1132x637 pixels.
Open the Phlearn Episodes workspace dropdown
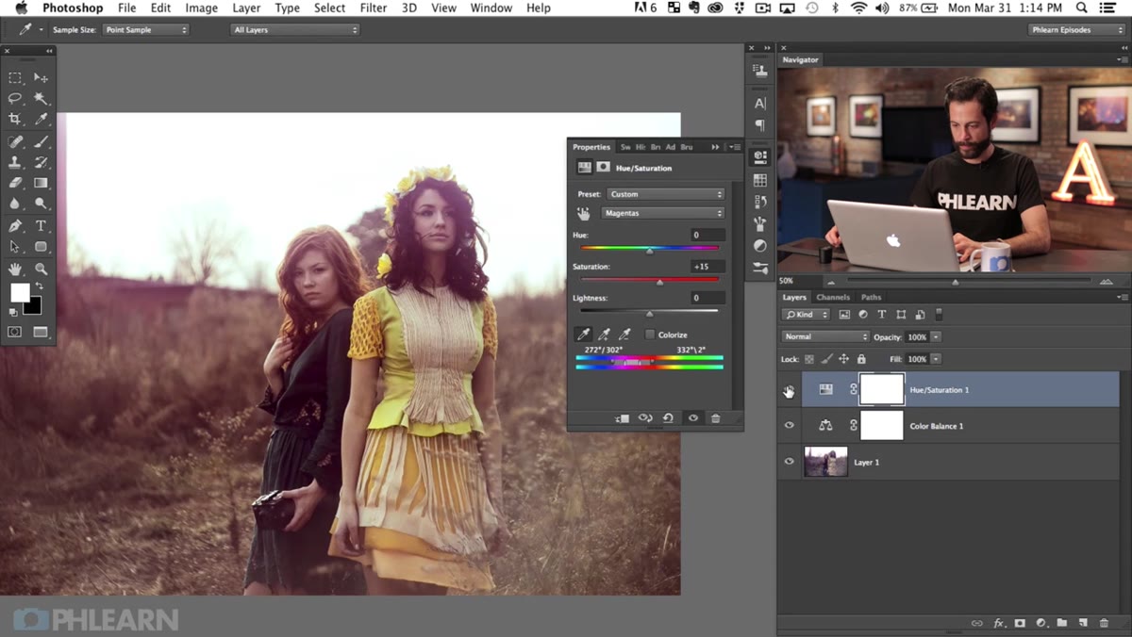coord(1076,30)
